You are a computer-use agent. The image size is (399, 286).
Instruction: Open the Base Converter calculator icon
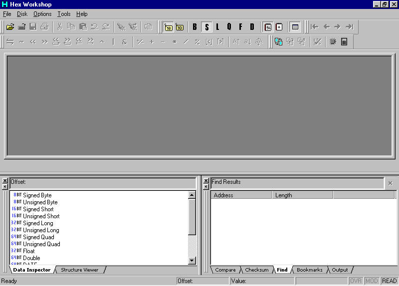point(344,42)
